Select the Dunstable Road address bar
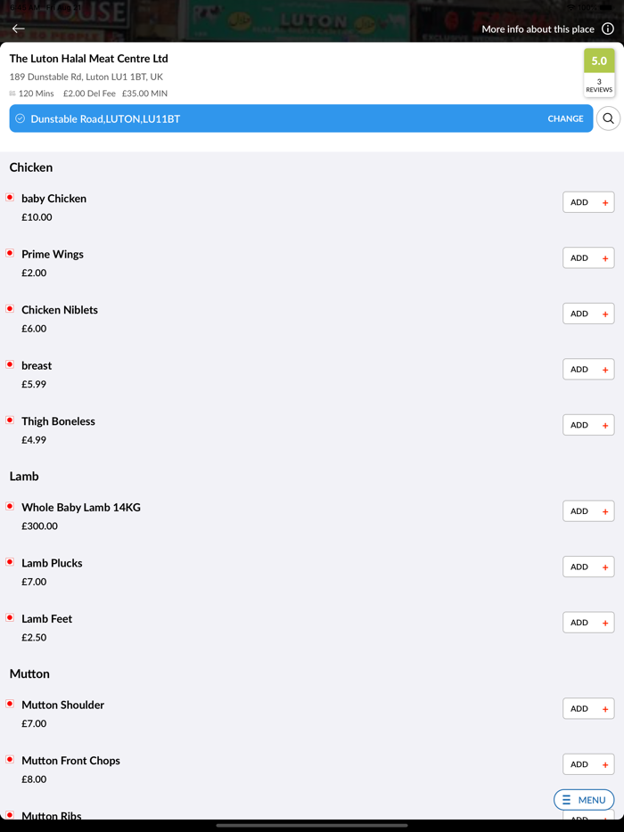The height and width of the screenshot is (832, 624). (x=267, y=118)
